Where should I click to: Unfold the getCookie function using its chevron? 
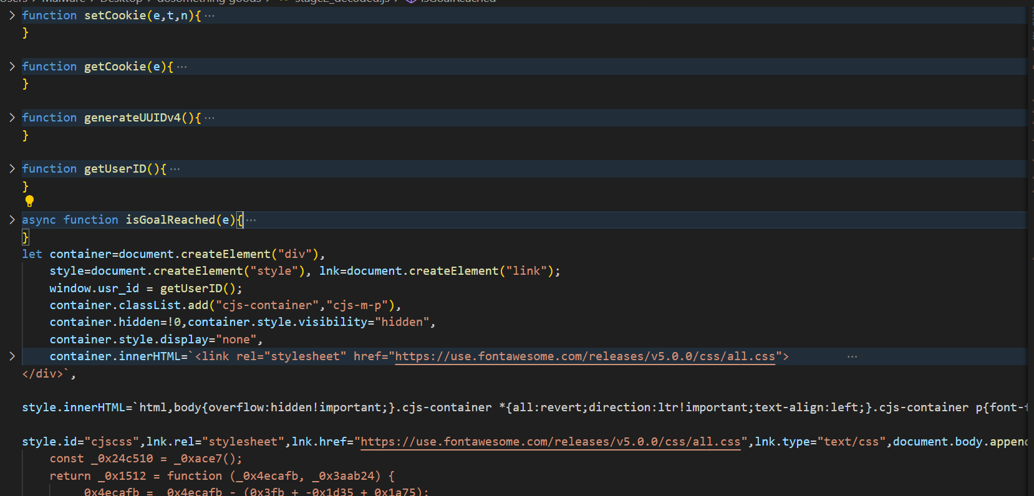click(12, 66)
